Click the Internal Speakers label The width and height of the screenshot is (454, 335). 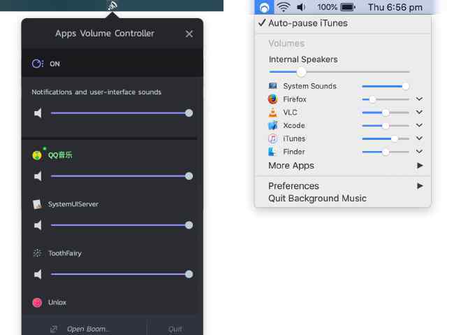[303, 59]
